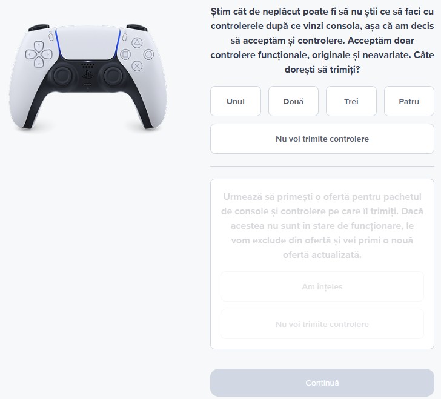Click the controller's white touchpad

pyautogui.click(x=88, y=43)
